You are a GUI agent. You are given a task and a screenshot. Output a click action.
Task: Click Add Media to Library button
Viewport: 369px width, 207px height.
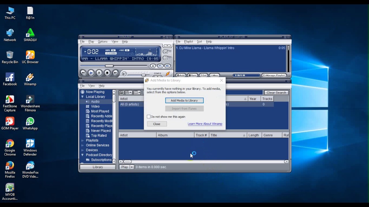pyautogui.click(x=184, y=101)
